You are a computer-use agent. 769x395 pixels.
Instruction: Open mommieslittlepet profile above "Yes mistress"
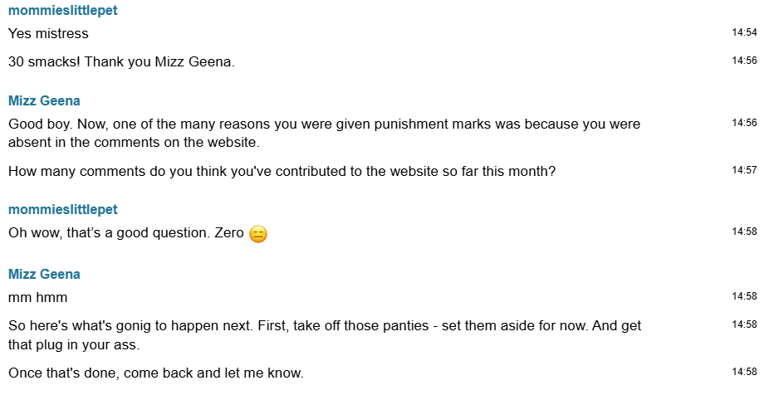pos(63,11)
